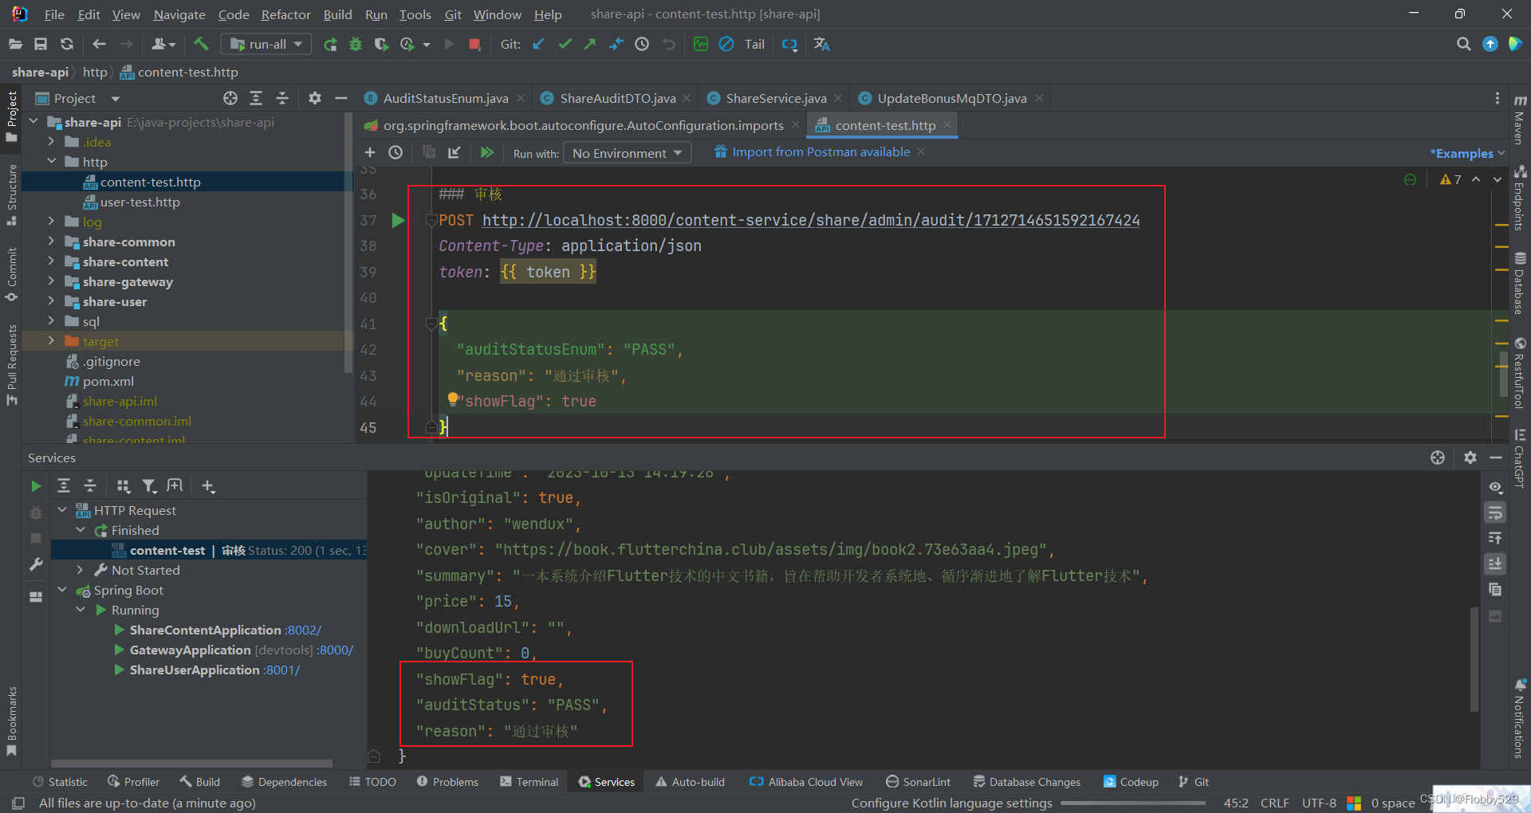Click the Services tree horizontal scrollbar

tap(191, 763)
